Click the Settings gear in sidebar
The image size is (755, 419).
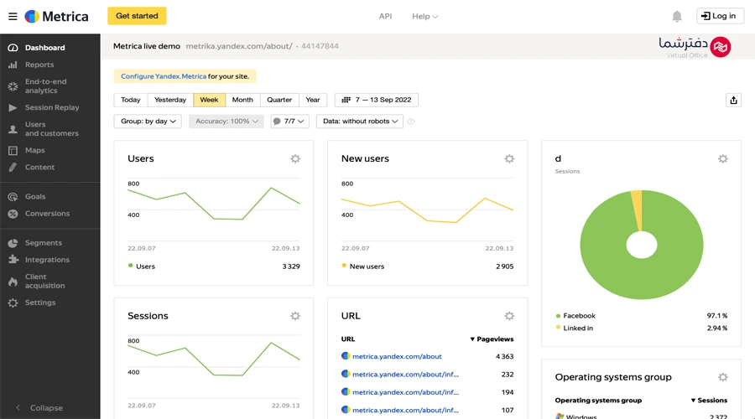coord(13,303)
